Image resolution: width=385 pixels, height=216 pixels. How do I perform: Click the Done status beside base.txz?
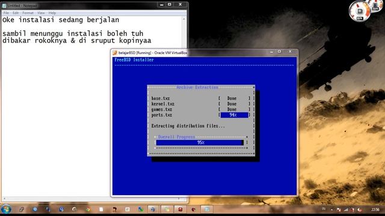point(232,98)
